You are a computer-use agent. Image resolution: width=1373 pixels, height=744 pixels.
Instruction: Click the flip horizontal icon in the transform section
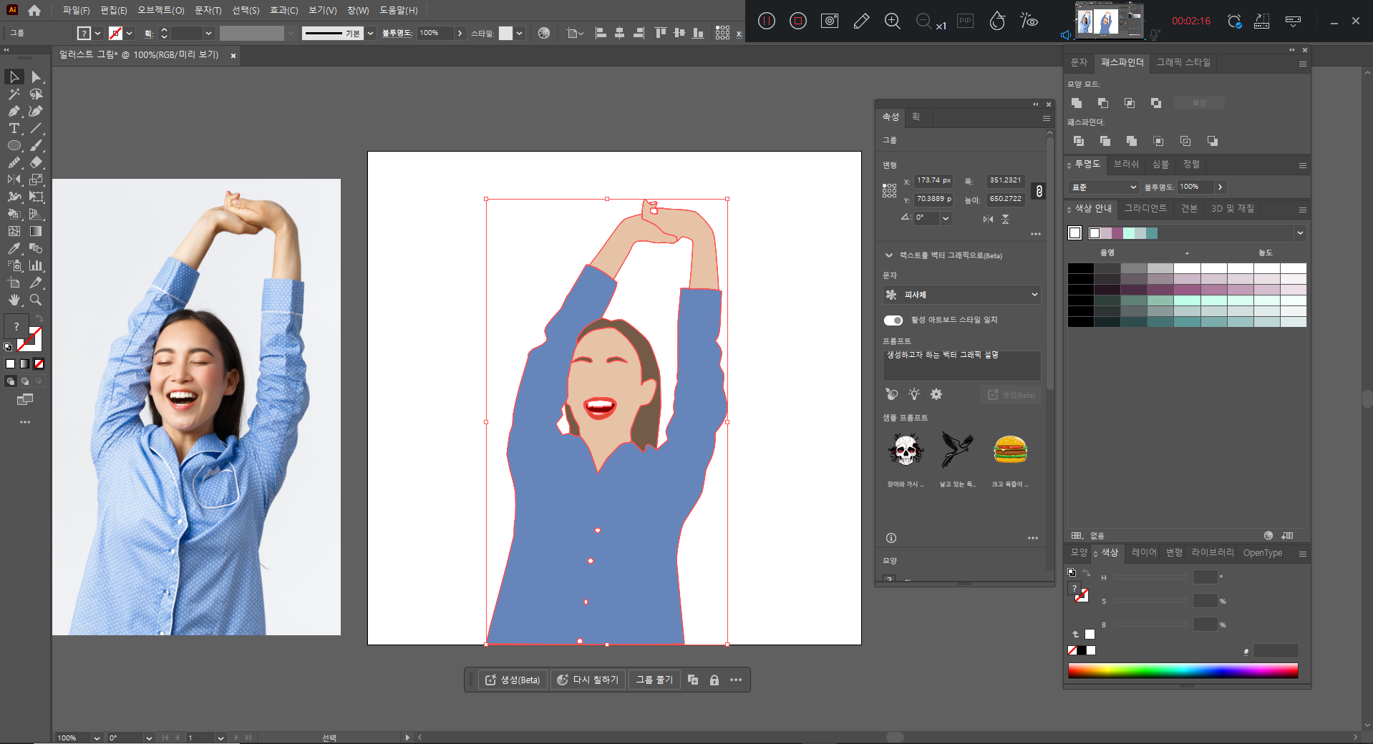[x=988, y=219]
